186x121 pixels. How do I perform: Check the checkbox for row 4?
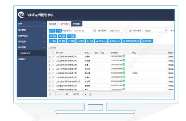53,69
